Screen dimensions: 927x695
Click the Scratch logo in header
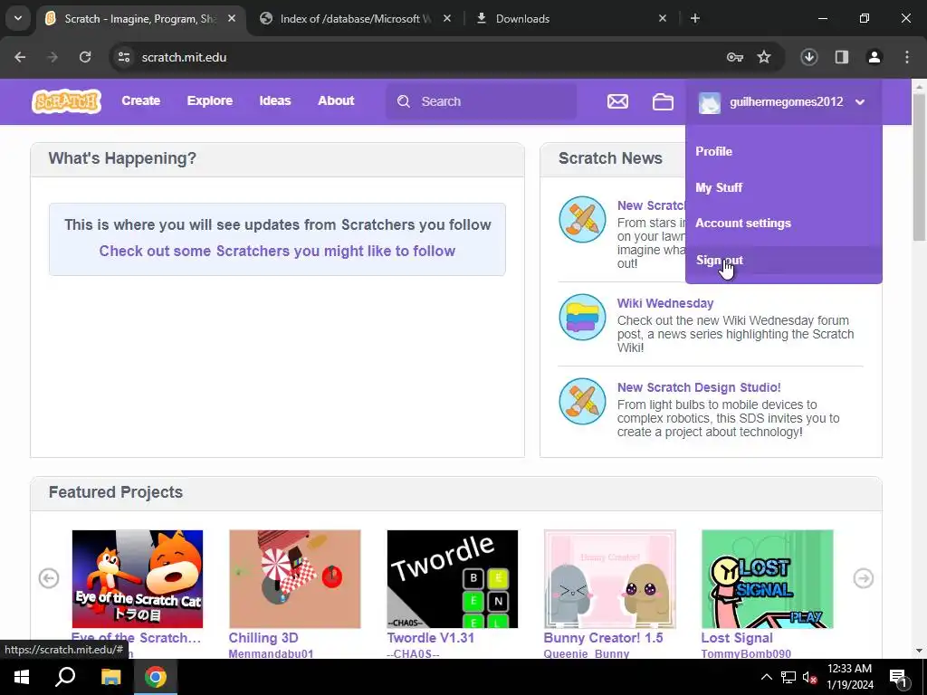[66, 101]
